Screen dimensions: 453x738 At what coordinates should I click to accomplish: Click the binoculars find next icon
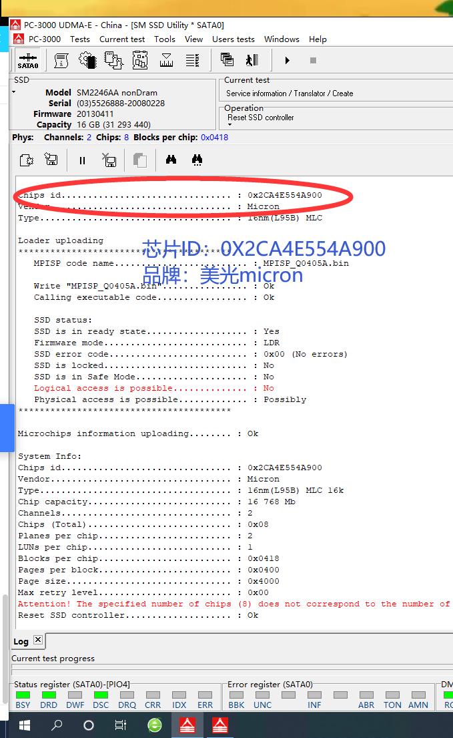[197, 160]
